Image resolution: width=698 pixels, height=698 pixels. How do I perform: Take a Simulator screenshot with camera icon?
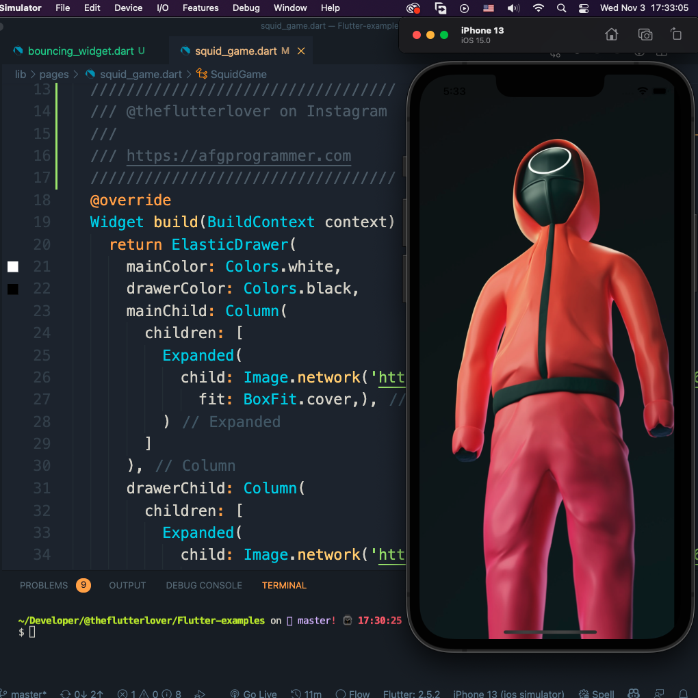[645, 34]
